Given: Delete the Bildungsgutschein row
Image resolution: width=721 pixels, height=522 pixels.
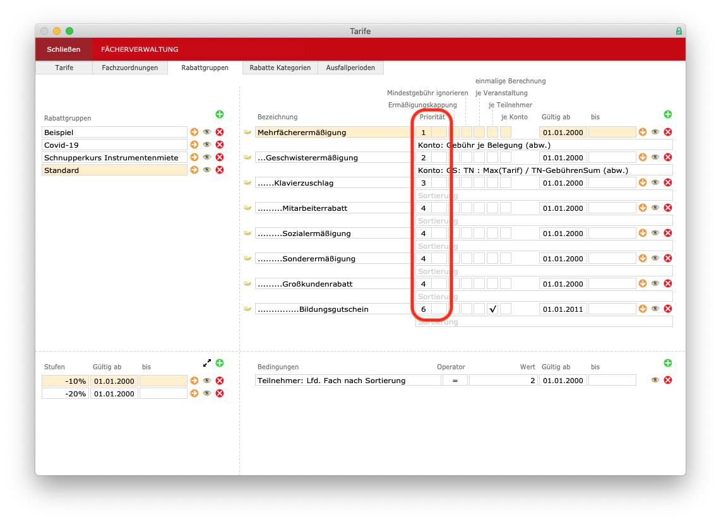Looking at the screenshot, I should [668, 309].
